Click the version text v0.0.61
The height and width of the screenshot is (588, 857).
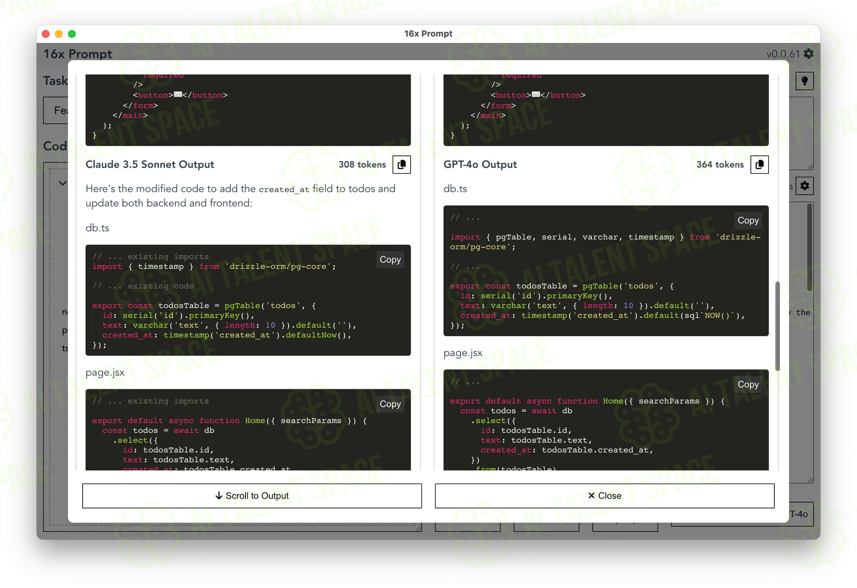(783, 54)
